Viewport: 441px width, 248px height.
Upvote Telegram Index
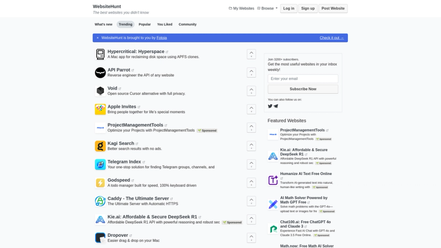pyautogui.click(x=251, y=164)
